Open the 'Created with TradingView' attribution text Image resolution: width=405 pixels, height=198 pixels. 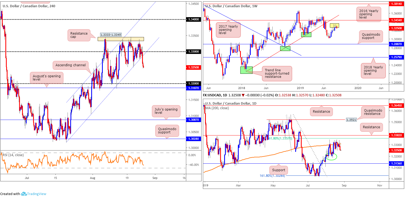(x=23, y=194)
